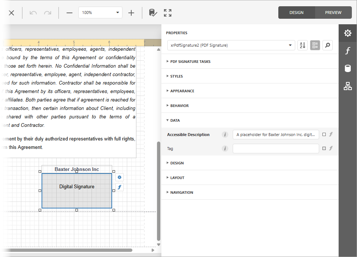This screenshot has width=357, height=257.
Task: Expand the Navigation section
Action: (250, 192)
